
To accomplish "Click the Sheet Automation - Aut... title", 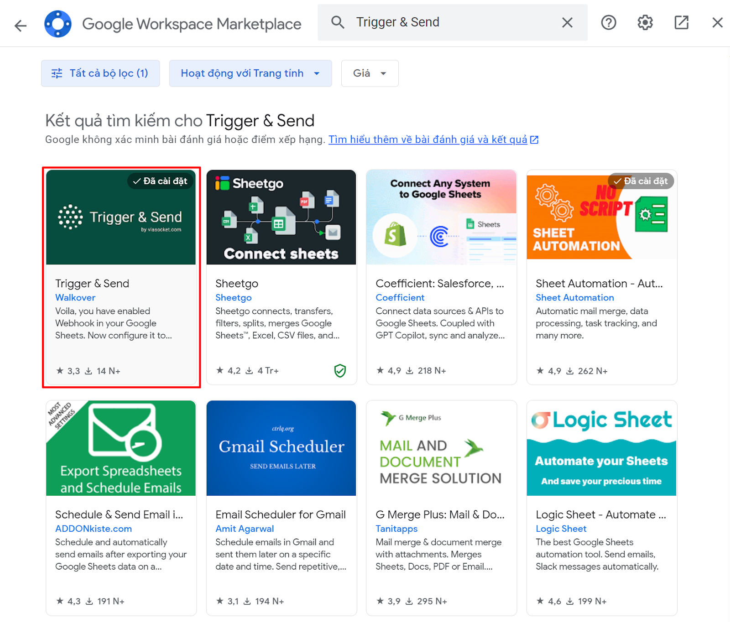I will point(599,284).
